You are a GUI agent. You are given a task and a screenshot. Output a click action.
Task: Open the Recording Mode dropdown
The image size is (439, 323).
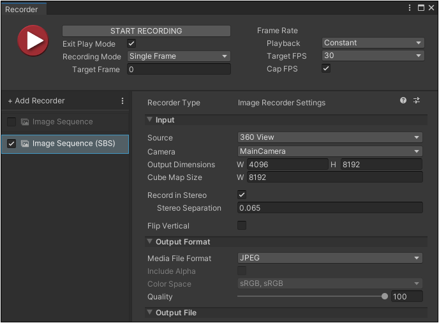tap(179, 56)
